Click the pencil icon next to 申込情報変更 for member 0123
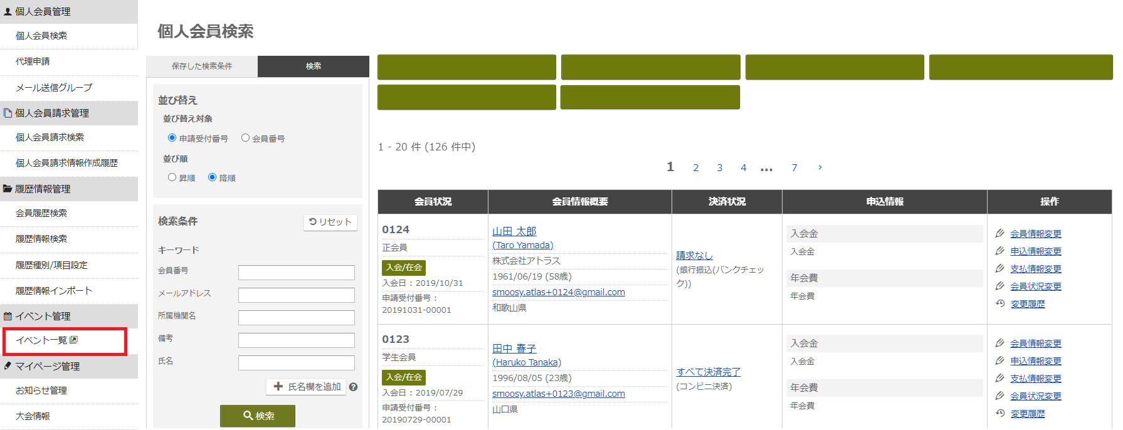This screenshot has height=430, width=1123. click(1000, 360)
